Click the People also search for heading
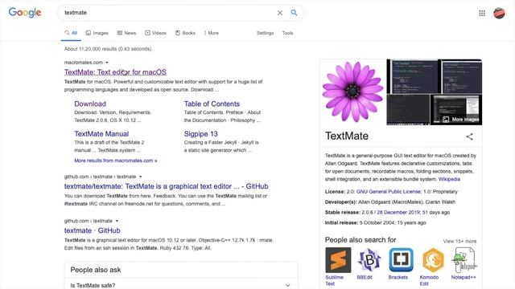Viewport: 515px width, 289px height. tap(360, 240)
